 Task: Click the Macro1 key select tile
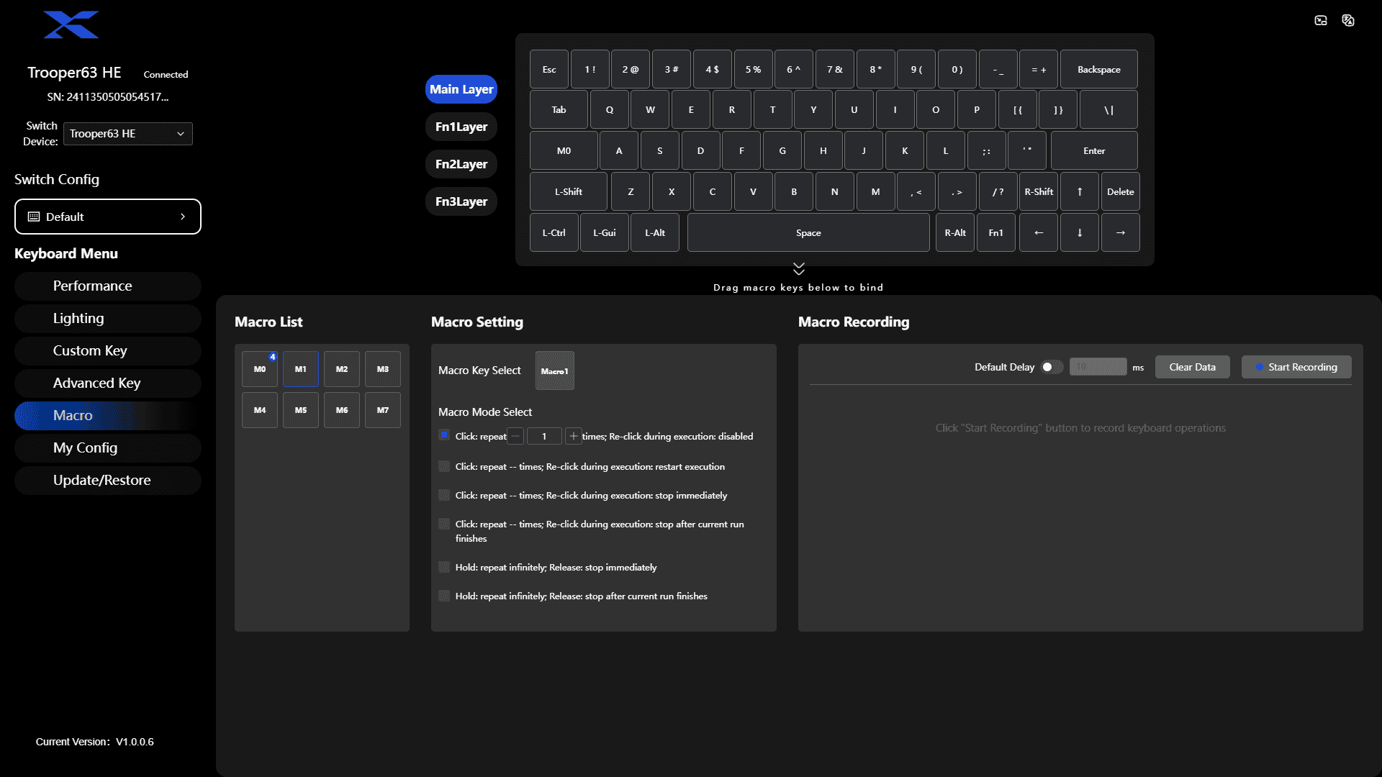coord(555,371)
